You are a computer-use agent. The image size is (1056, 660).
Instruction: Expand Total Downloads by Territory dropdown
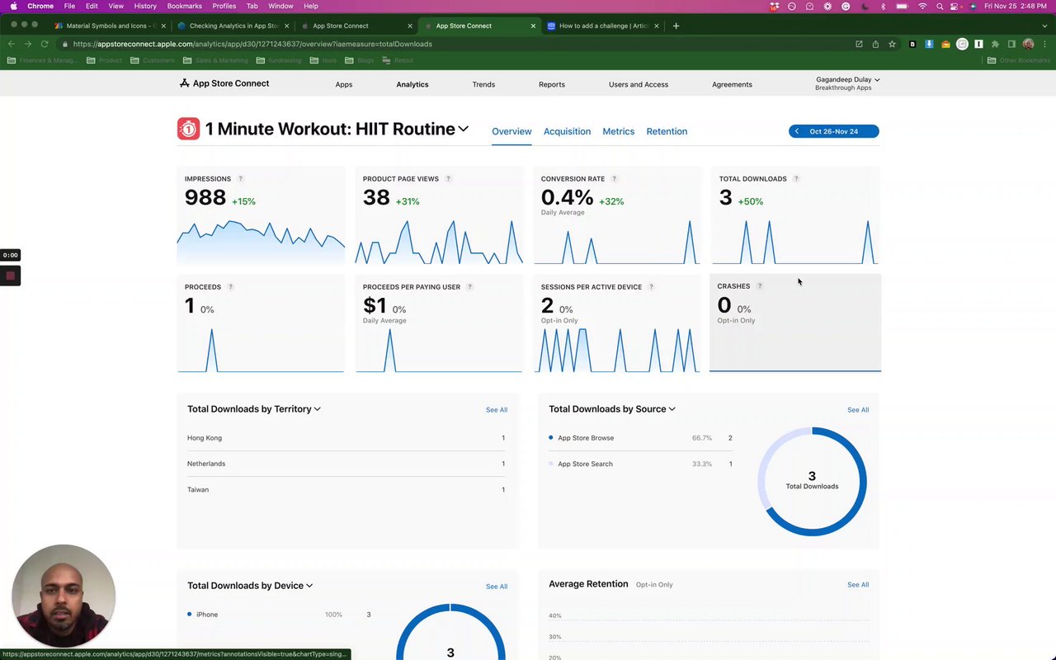point(318,409)
